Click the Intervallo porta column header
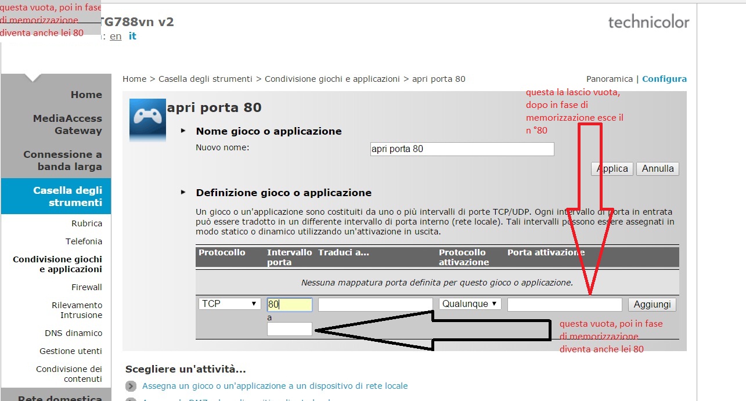 [x=290, y=257]
